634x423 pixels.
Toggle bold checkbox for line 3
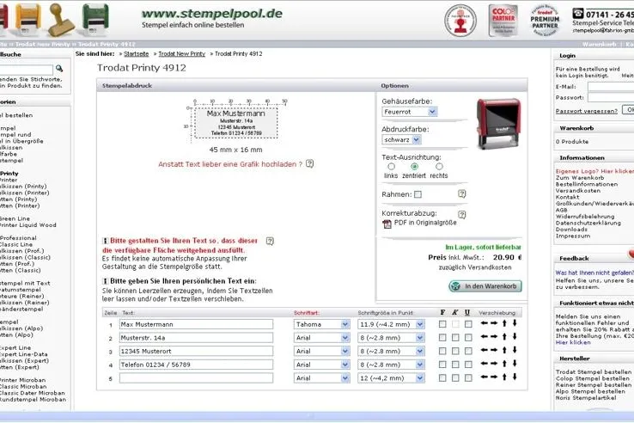tap(442, 351)
